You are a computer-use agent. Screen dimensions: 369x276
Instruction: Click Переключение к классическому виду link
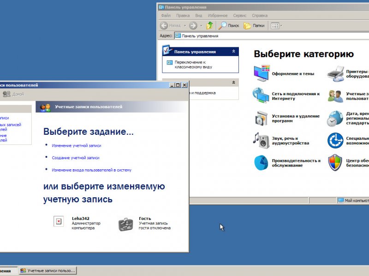click(x=193, y=64)
